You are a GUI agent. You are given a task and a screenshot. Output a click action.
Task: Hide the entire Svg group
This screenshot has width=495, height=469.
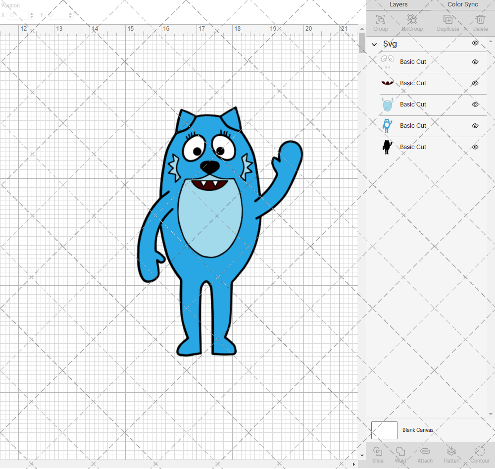click(x=475, y=43)
